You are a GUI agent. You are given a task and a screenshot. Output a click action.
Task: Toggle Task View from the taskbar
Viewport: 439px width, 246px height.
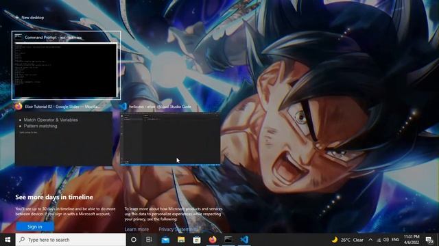click(x=149, y=240)
